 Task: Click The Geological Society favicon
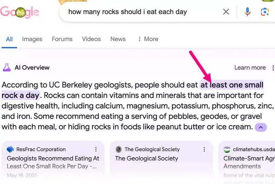(119, 149)
